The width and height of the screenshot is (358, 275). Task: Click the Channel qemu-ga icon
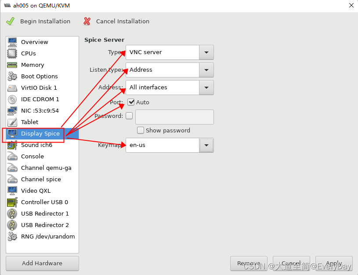pyautogui.click(x=12, y=168)
